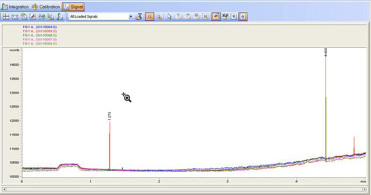
Task: Open the signal color and font options icon
Action: tap(139, 17)
